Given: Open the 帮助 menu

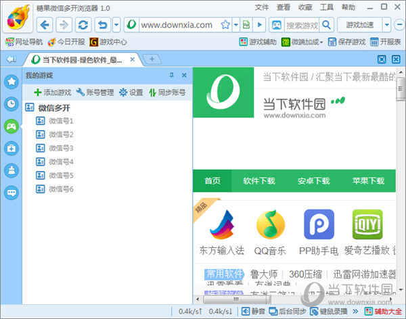Looking at the screenshot, I should coord(348,7).
